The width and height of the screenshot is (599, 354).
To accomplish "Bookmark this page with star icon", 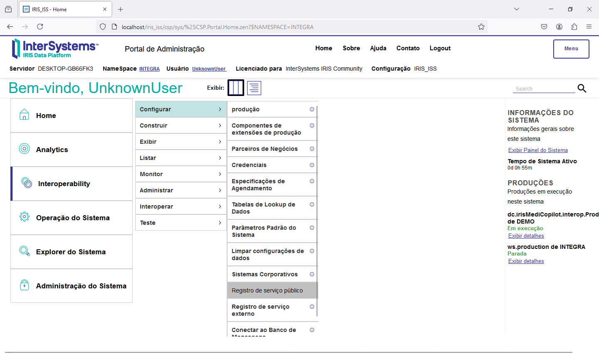I will [481, 27].
